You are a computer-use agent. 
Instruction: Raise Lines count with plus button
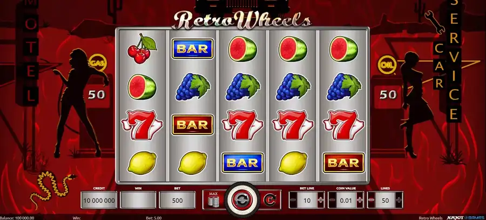pyautogui.click(x=399, y=200)
